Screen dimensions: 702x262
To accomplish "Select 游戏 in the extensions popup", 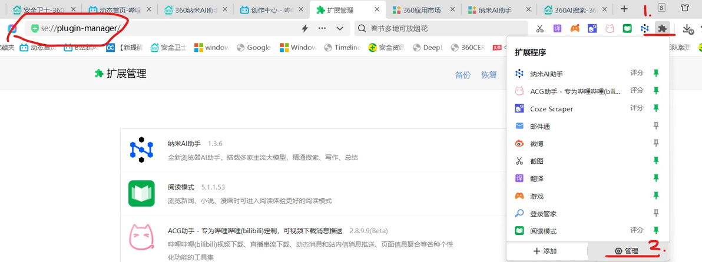I will pos(587,196).
